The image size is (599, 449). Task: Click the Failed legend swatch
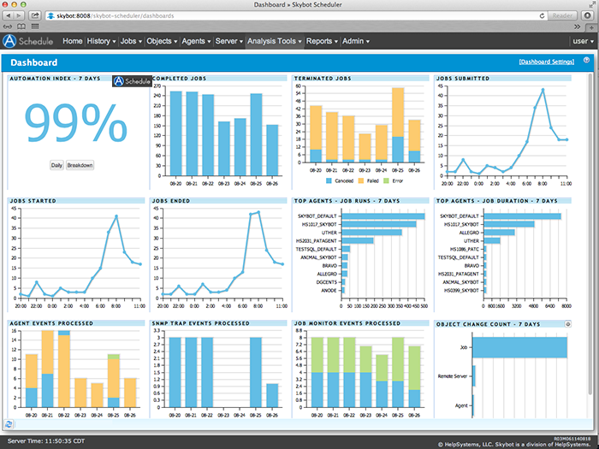tap(361, 180)
